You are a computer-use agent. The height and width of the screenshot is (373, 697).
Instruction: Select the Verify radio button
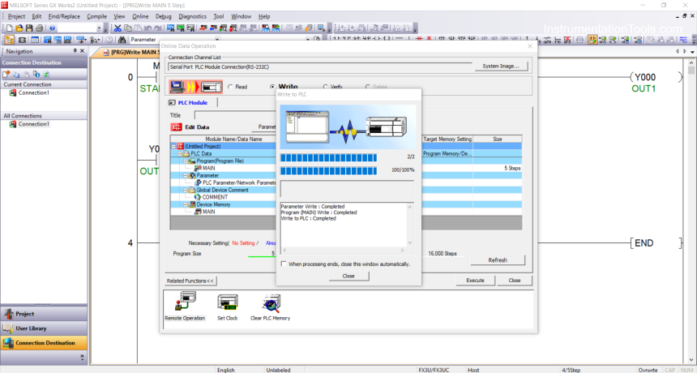[x=325, y=87]
